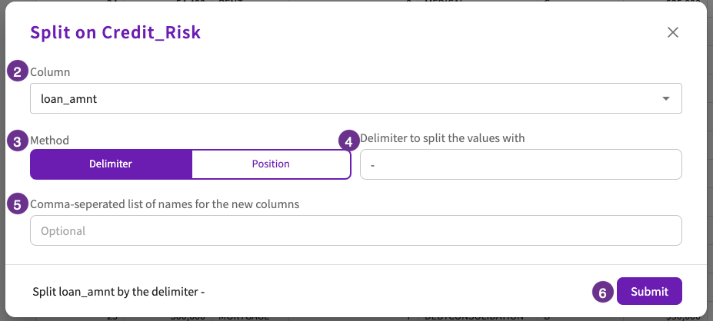The image size is (713, 321).
Task: Click the step 3 badge beside Method
Action: tap(18, 142)
